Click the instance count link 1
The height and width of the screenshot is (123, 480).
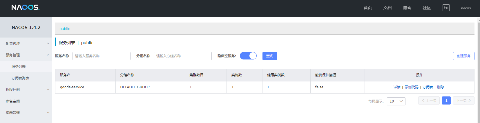232,87
